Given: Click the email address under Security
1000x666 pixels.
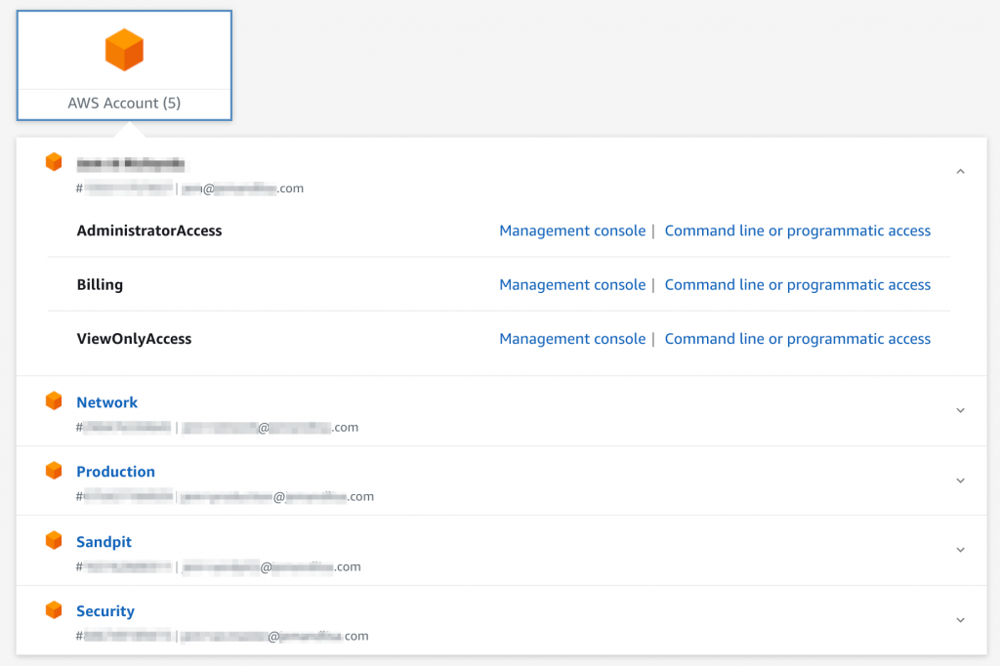Looking at the screenshot, I should [x=274, y=636].
